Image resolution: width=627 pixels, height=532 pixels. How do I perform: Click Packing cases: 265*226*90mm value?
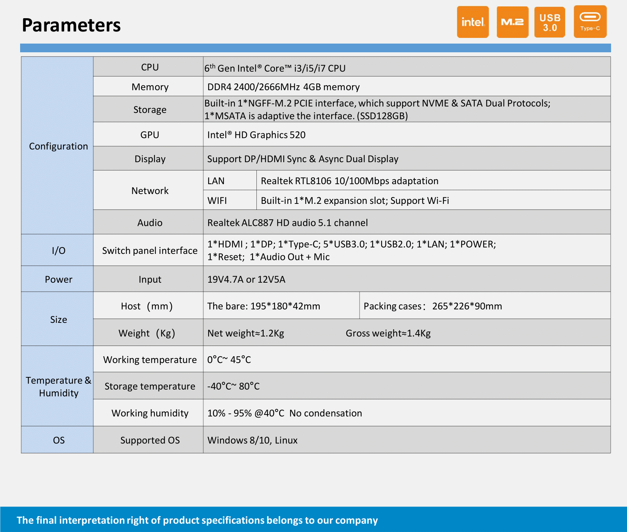coord(433,306)
